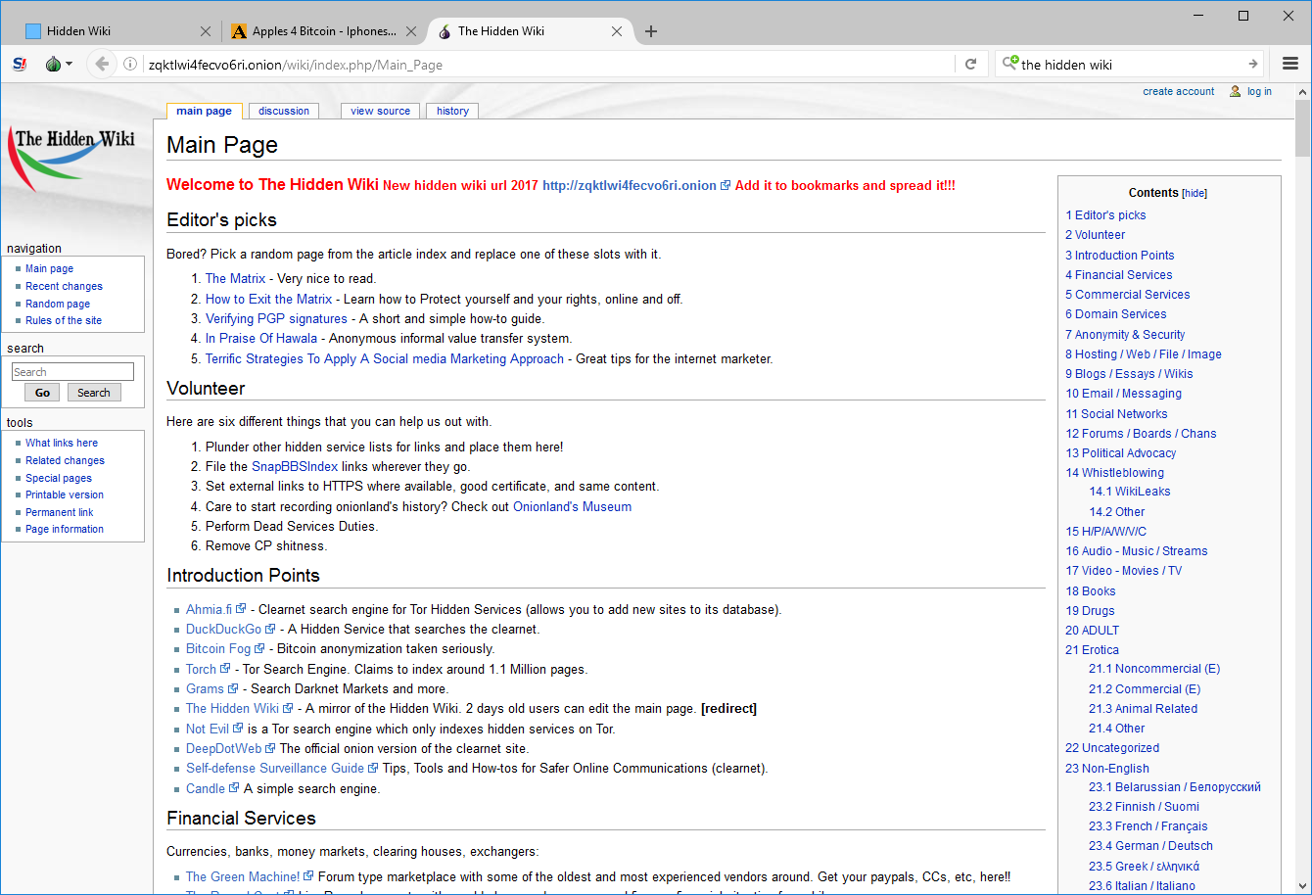The image size is (1312, 895).
Task: Click the Go button in sidebar search
Action: click(x=42, y=393)
